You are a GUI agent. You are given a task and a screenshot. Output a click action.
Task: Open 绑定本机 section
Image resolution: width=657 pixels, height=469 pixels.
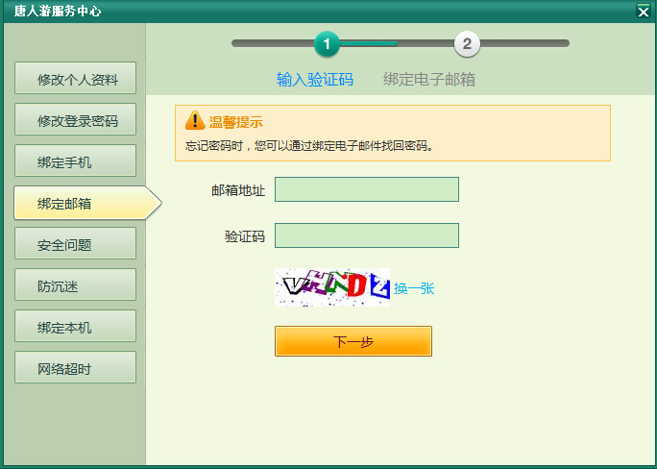point(75,327)
